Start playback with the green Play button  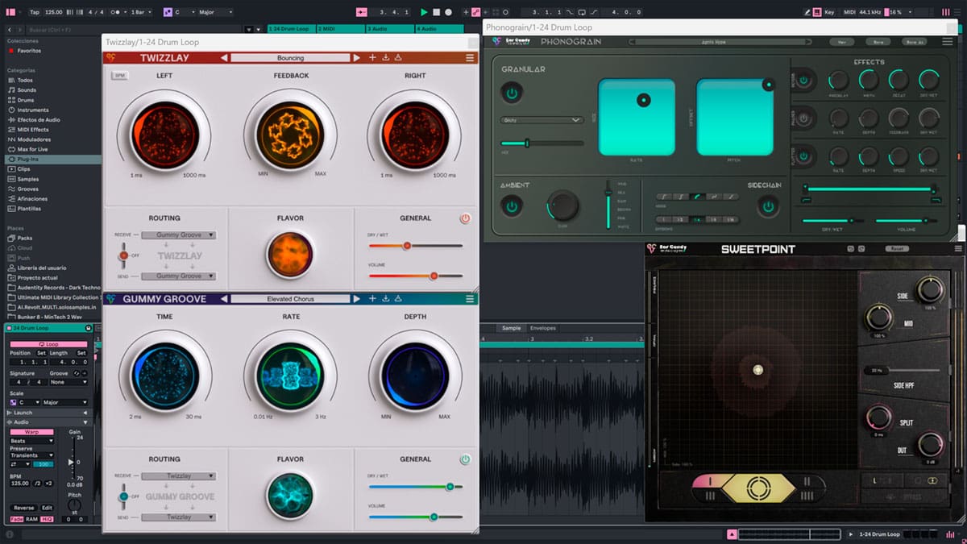tap(425, 12)
